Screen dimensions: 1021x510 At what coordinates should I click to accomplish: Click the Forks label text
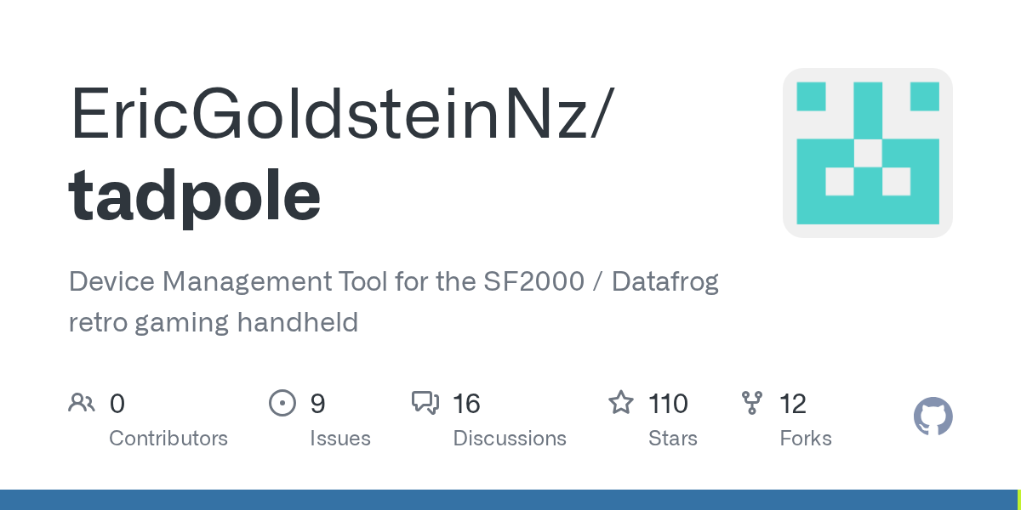click(x=805, y=439)
